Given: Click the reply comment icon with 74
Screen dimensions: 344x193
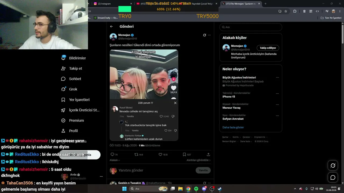Looking at the screenshot, I should coord(112,154).
